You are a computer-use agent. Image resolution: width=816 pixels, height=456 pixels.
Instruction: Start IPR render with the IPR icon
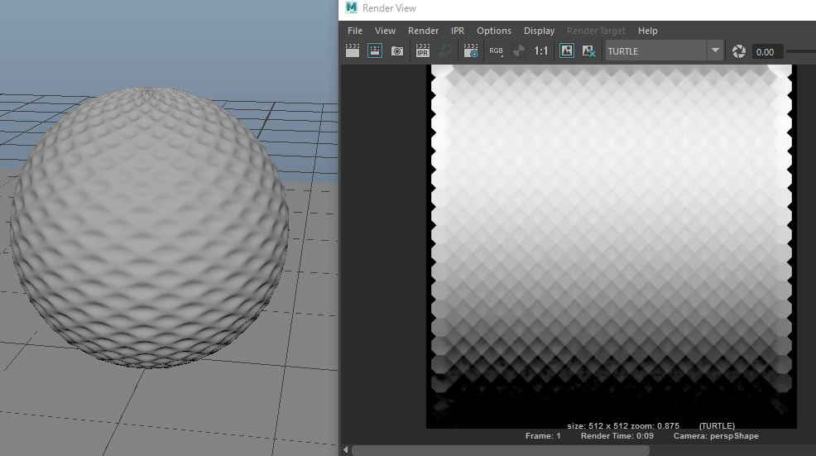click(x=422, y=51)
